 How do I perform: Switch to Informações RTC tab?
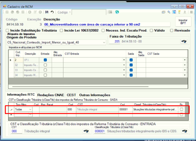[x=21, y=94]
